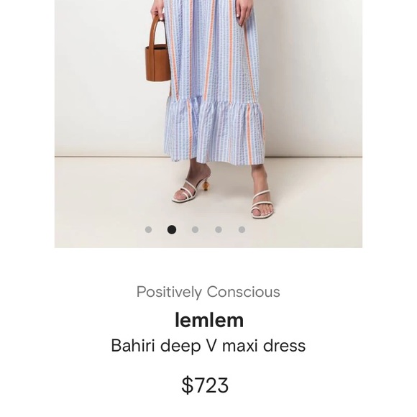Image resolution: width=417 pixels, height=417 pixels.
Task: Click the $723 price
Action: tap(205, 385)
